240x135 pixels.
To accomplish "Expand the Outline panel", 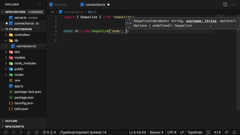I will click(x=3, y=121).
